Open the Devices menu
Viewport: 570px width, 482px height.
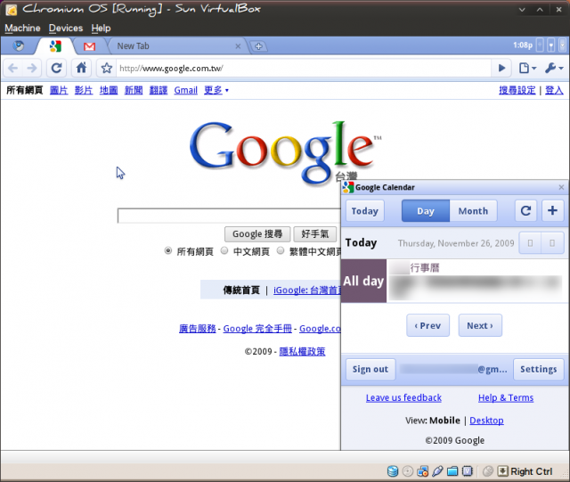tap(66, 28)
